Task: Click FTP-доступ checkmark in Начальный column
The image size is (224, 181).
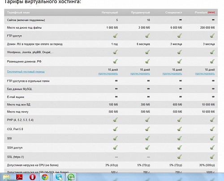Action: click(x=115, y=36)
